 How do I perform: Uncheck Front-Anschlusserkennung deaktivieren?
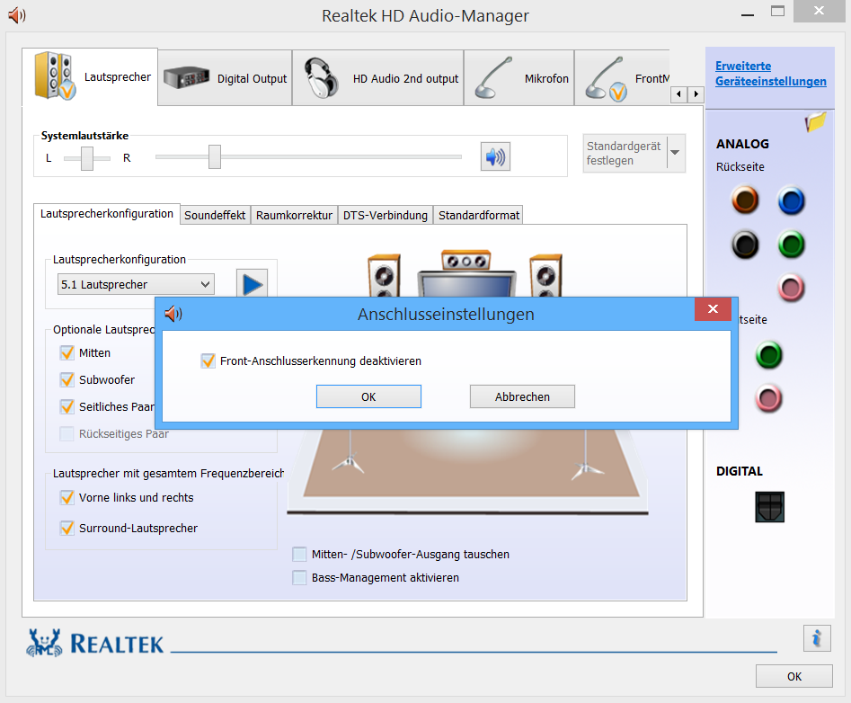208,360
